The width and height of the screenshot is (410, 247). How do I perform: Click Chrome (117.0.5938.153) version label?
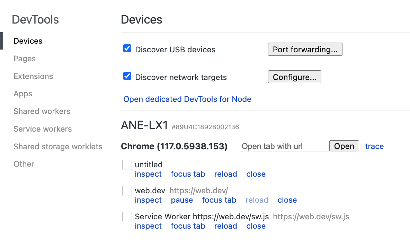coord(174,146)
